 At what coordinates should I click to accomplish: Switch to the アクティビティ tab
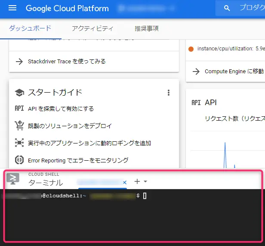pyautogui.click(x=92, y=28)
